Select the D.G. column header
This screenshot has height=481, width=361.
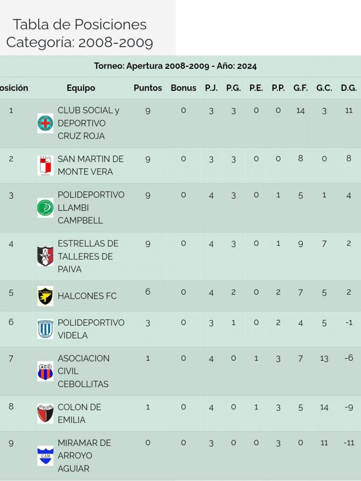[x=348, y=88]
